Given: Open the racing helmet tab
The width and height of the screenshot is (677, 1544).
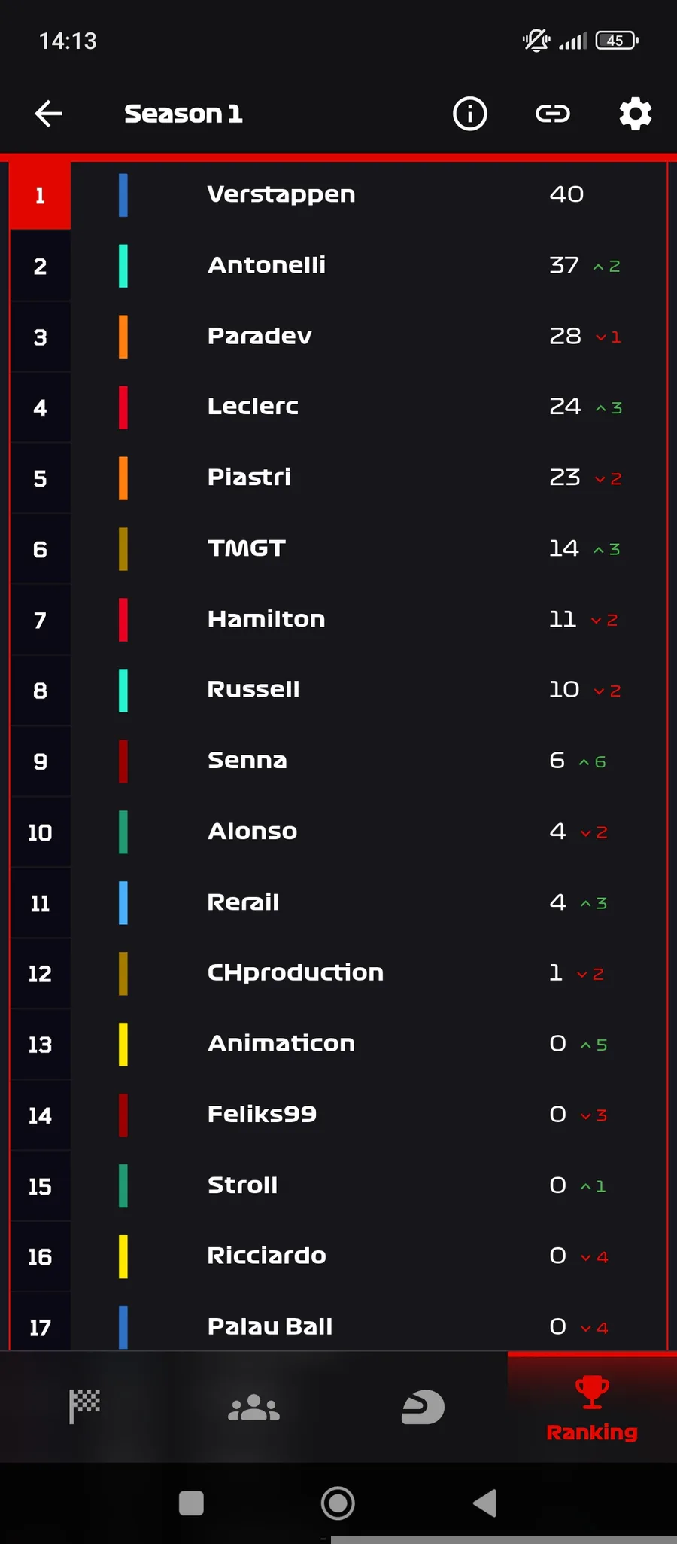Looking at the screenshot, I should [423, 1407].
